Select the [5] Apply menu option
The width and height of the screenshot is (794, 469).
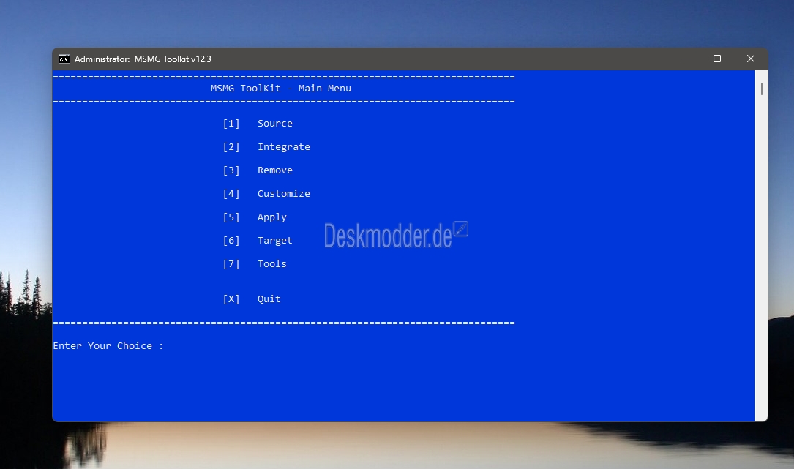pos(255,217)
